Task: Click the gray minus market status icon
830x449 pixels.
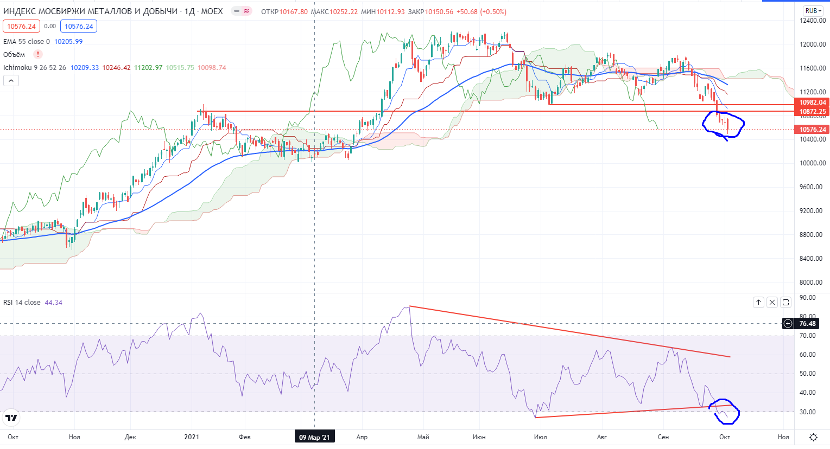Action: [237, 11]
